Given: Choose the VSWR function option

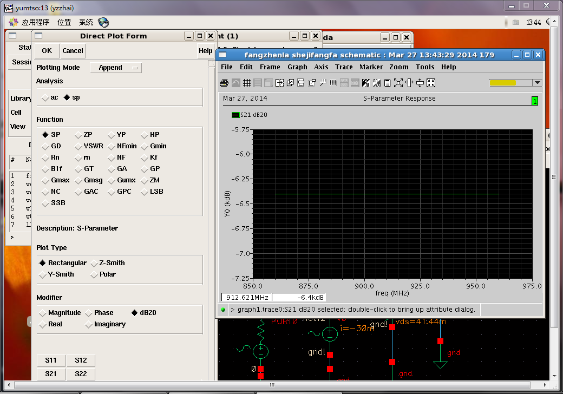Looking at the screenshot, I should coord(78,146).
